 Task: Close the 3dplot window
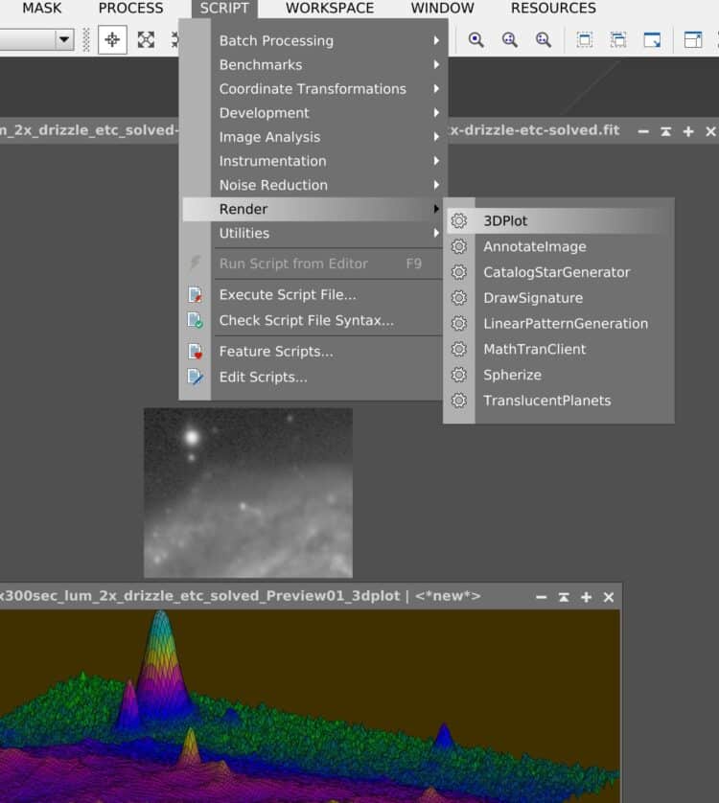609,597
